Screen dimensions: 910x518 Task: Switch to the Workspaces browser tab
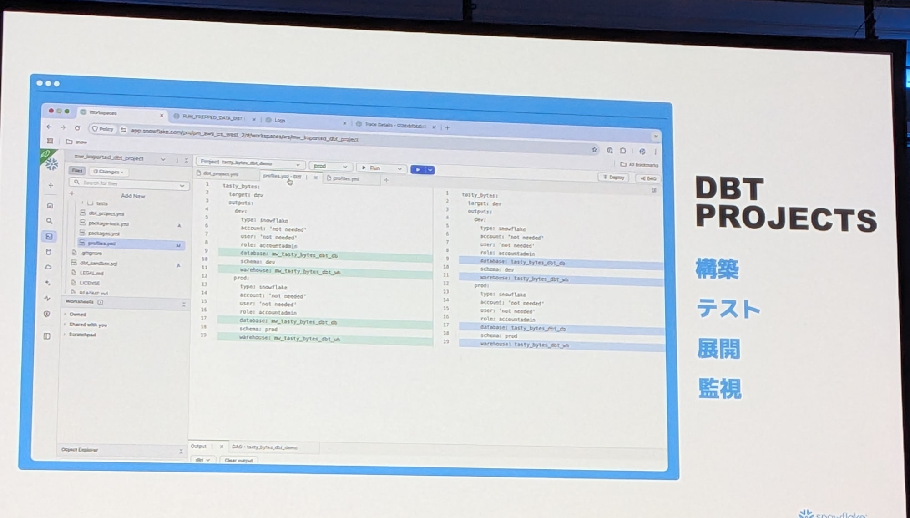121,113
